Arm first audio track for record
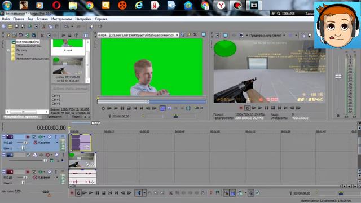361x203 pixels. pyautogui.click(x=28, y=136)
